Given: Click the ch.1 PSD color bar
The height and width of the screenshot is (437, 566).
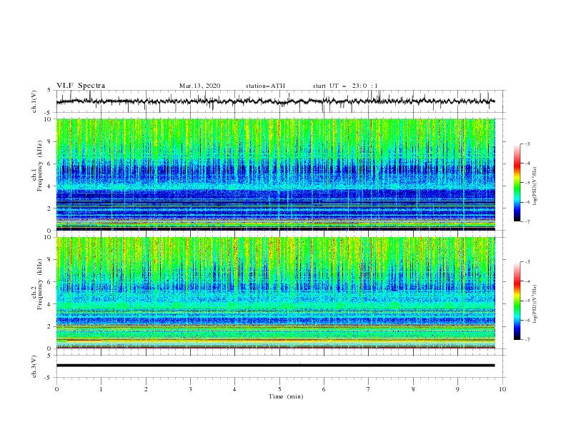Looking at the screenshot, I should [517, 183].
